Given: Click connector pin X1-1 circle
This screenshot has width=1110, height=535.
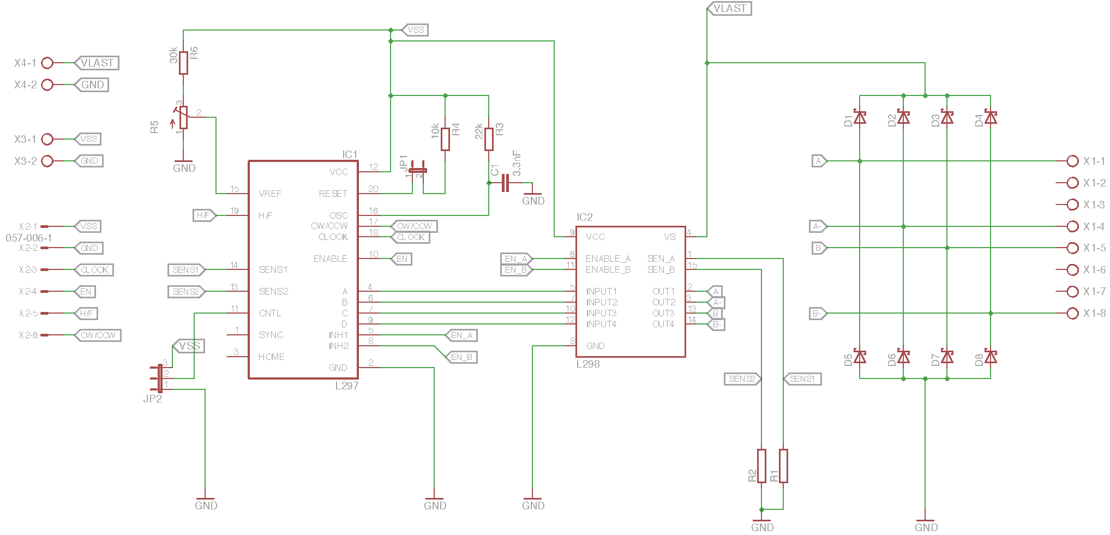Looking at the screenshot, I should coord(1072,161).
